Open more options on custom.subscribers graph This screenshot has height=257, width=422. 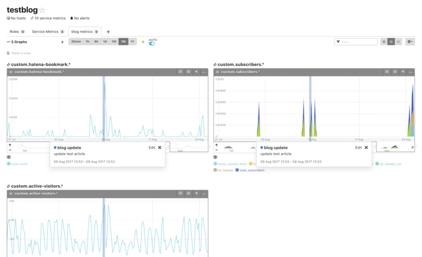(x=410, y=72)
